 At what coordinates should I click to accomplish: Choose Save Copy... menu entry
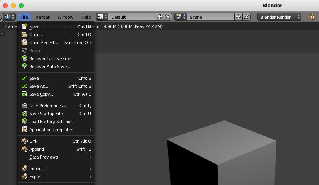[x=56, y=94]
